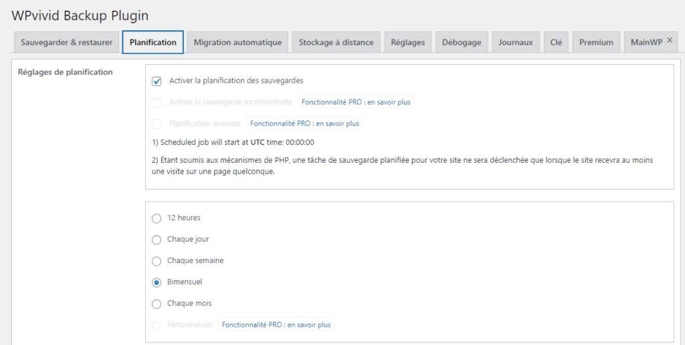This screenshot has height=345, width=685.
Task: Open the Clé tab
Action: point(556,42)
